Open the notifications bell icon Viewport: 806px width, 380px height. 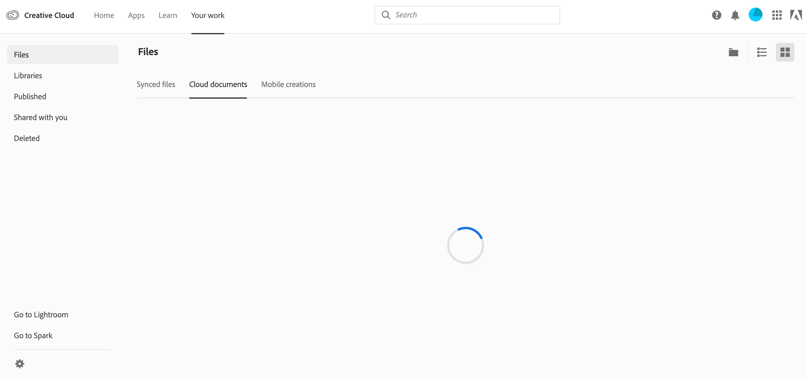pyautogui.click(x=735, y=15)
